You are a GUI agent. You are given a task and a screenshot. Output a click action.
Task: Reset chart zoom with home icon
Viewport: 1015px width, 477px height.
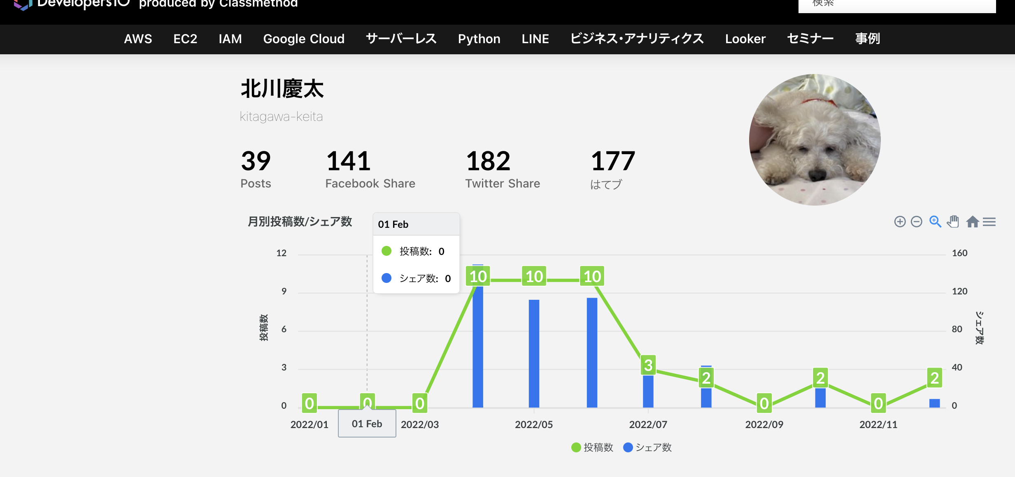pyautogui.click(x=972, y=222)
